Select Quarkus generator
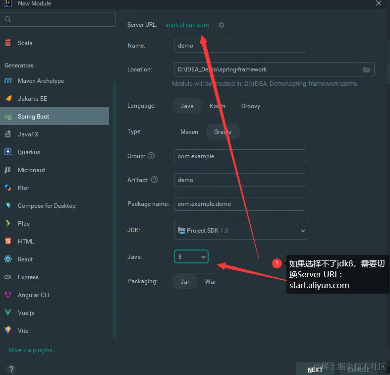This screenshot has width=390, height=375. (x=55, y=152)
